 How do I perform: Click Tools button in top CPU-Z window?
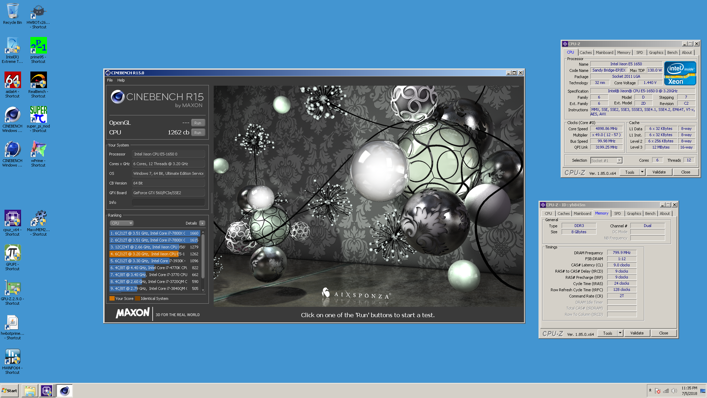point(630,172)
